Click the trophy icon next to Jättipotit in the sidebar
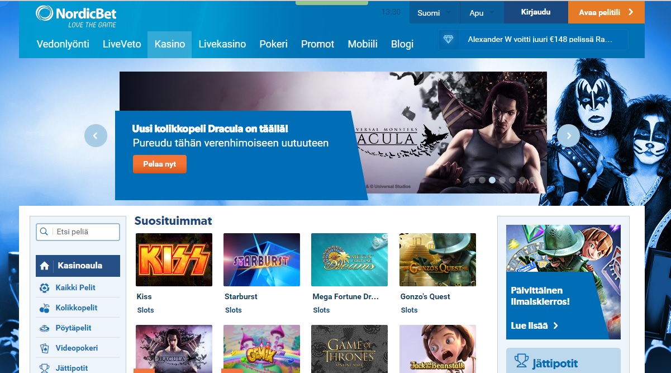671x373 pixels. pyautogui.click(x=45, y=368)
